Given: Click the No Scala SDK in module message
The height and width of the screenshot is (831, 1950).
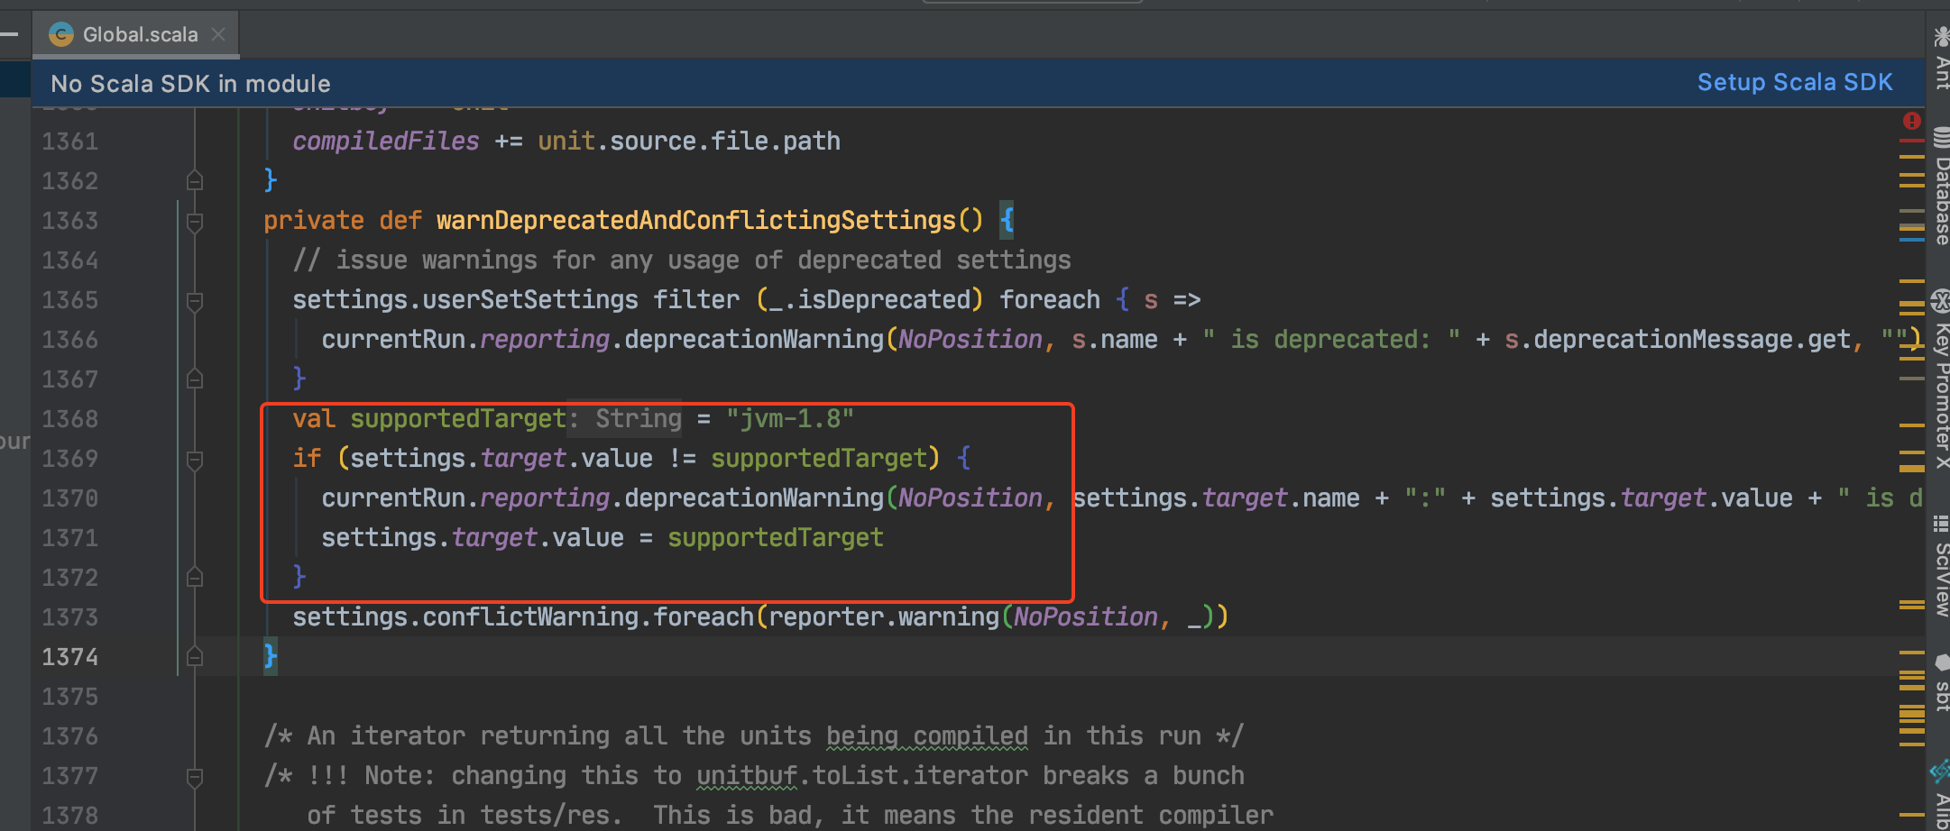Looking at the screenshot, I should (x=190, y=84).
